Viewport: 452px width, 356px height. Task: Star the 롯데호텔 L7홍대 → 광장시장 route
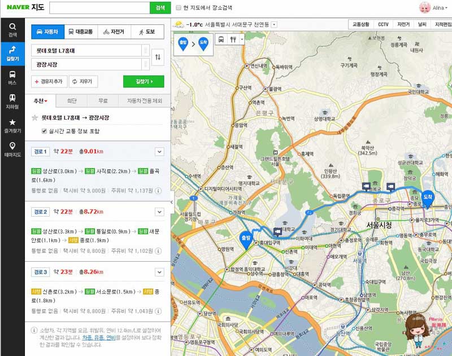tap(35, 118)
